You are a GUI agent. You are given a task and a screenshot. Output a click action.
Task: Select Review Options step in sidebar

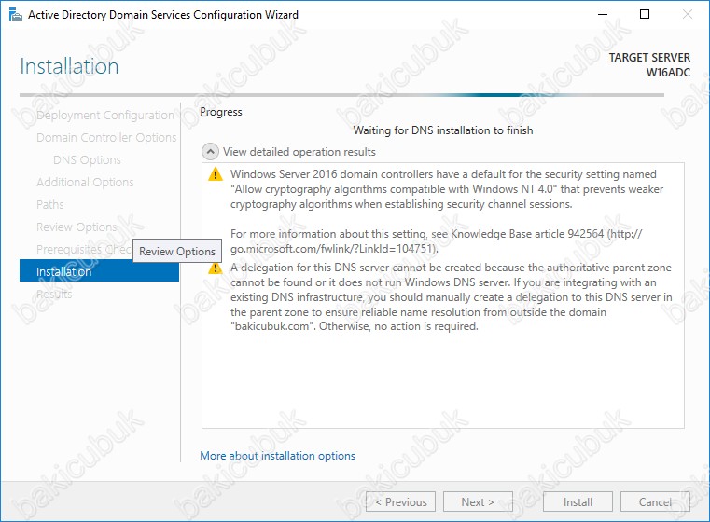[77, 227]
